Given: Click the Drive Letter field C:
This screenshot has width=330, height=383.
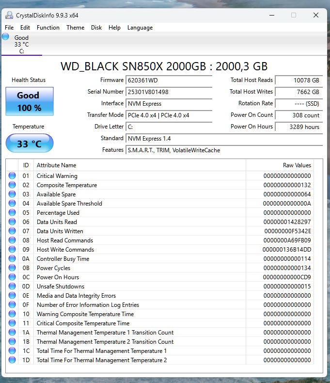Looking at the screenshot, I should point(169,127).
